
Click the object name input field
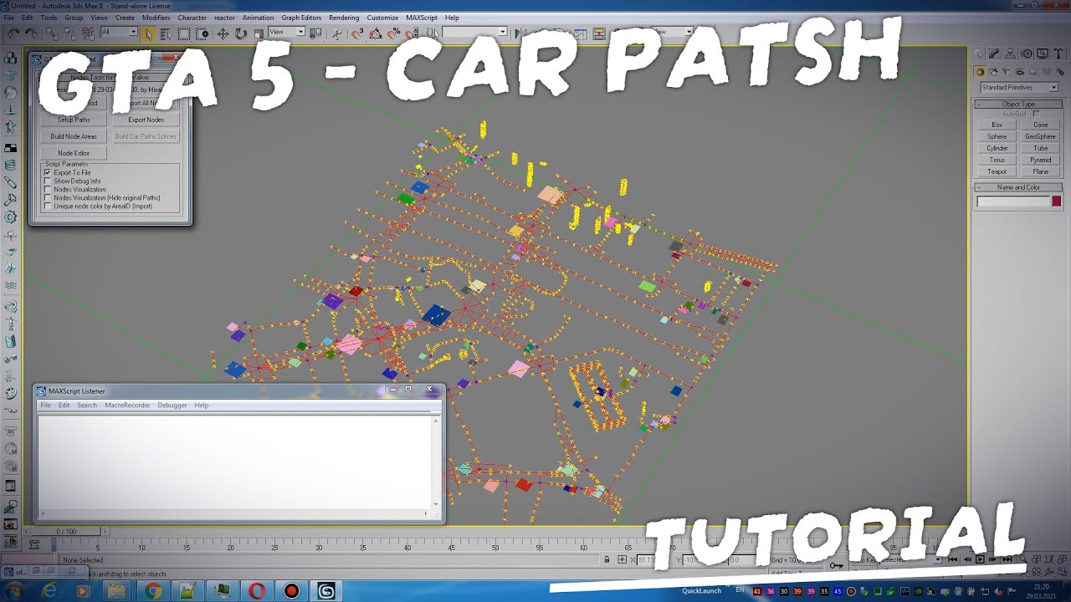click(1013, 202)
